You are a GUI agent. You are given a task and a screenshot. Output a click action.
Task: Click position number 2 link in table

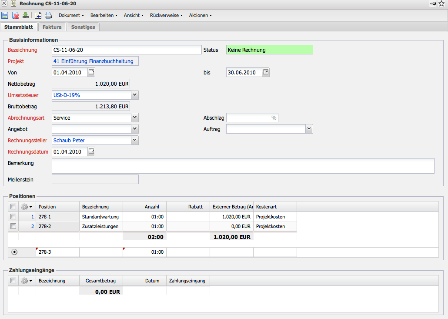32,226
